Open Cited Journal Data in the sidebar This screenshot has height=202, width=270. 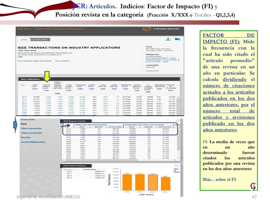click(x=31, y=128)
